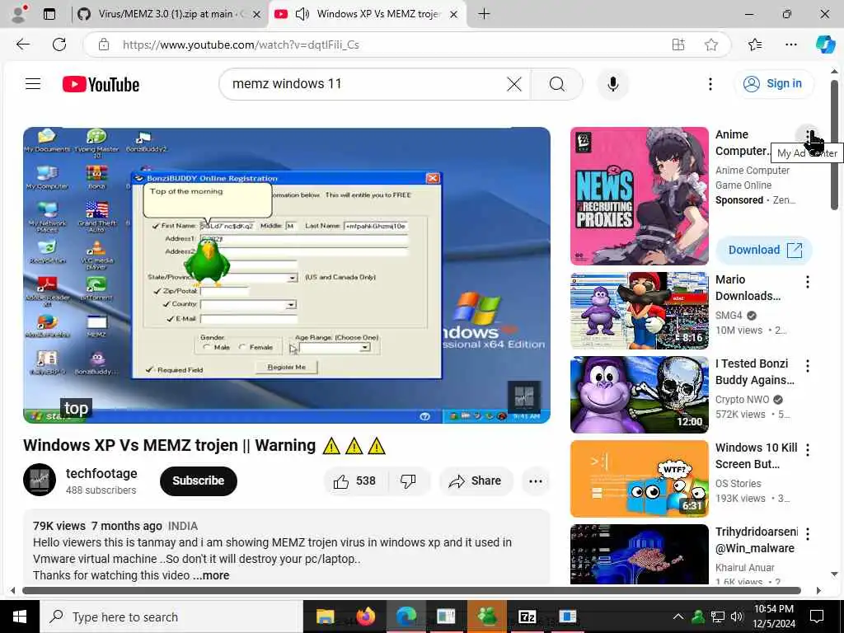Open Edge Settings and more menu
This screenshot has height=633, width=844.
tap(790, 45)
